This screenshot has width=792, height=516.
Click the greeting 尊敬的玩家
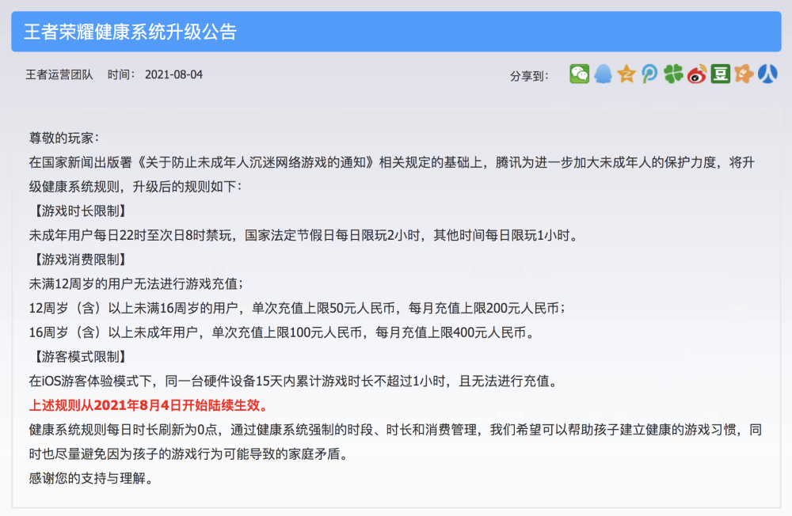(64, 138)
